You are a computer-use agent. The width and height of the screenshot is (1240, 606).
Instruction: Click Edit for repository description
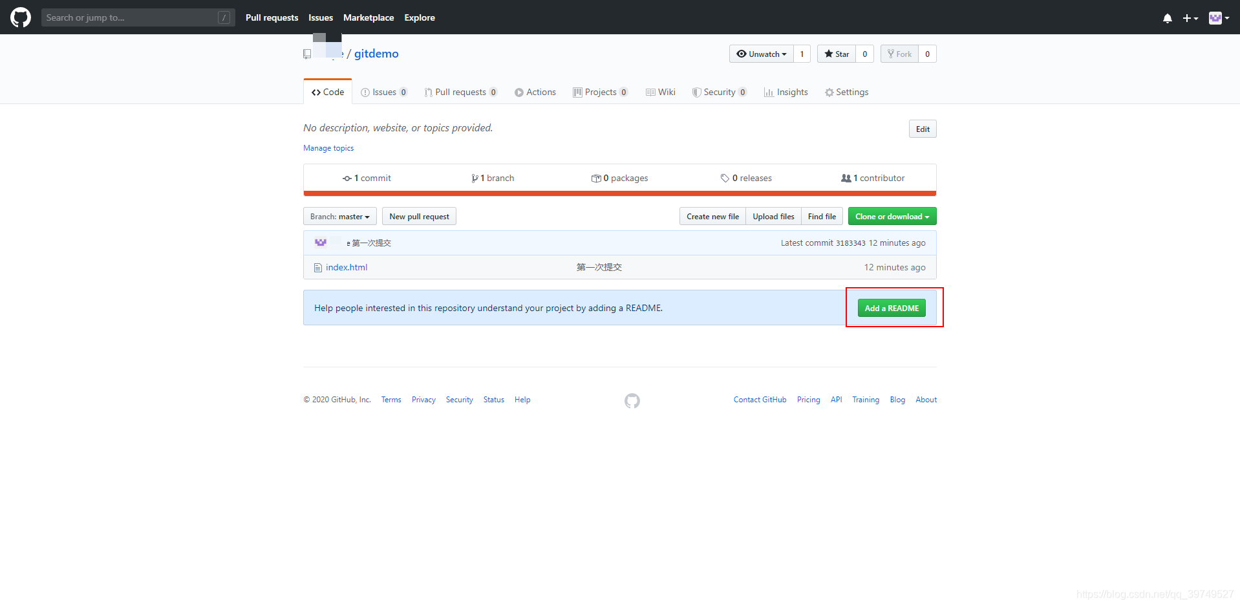923,129
